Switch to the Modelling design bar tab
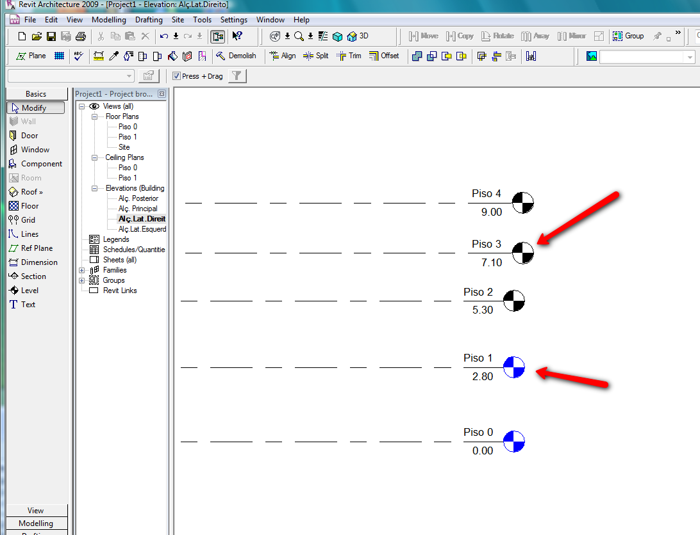700x535 pixels. point(36,523)
